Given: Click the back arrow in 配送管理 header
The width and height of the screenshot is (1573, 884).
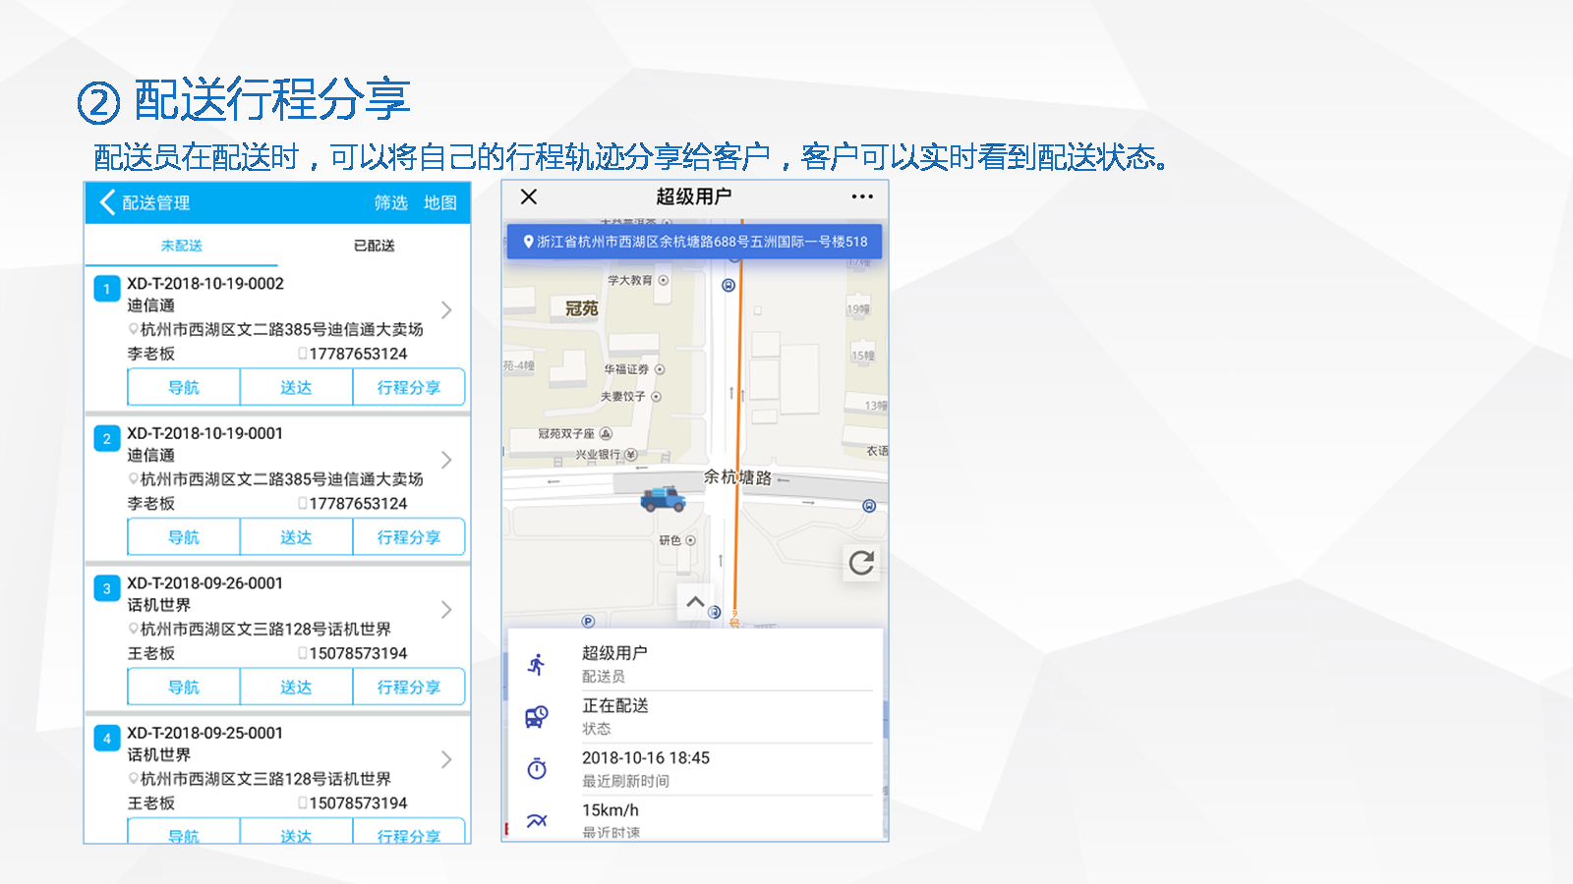Looking at the screenshot, I should (x=107, y=202).
